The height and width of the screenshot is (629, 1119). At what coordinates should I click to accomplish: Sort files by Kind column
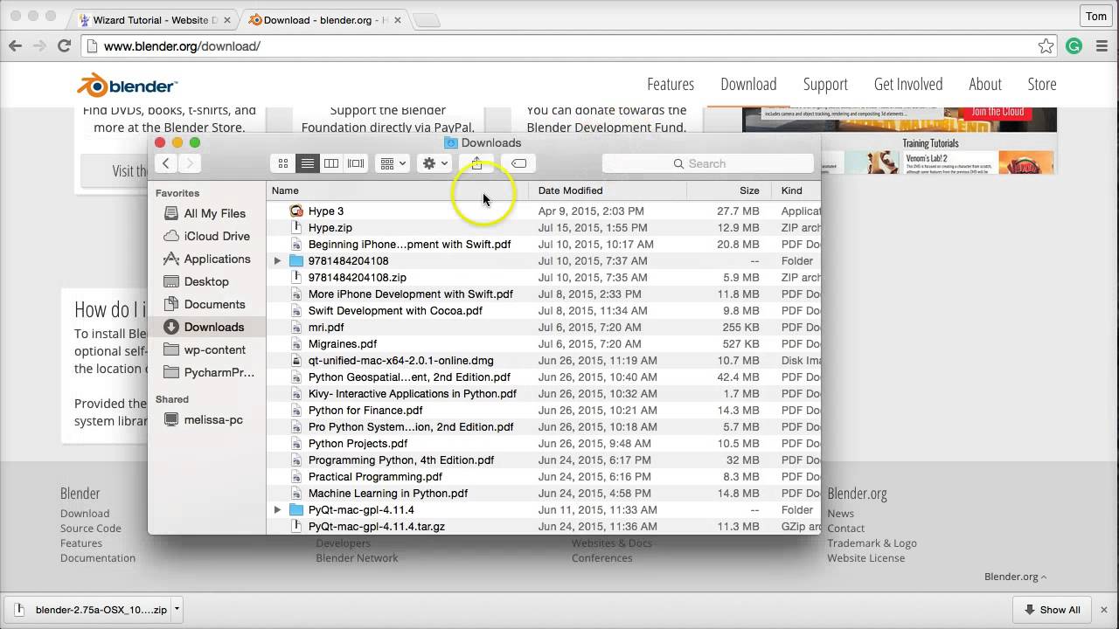coord(796,190)
